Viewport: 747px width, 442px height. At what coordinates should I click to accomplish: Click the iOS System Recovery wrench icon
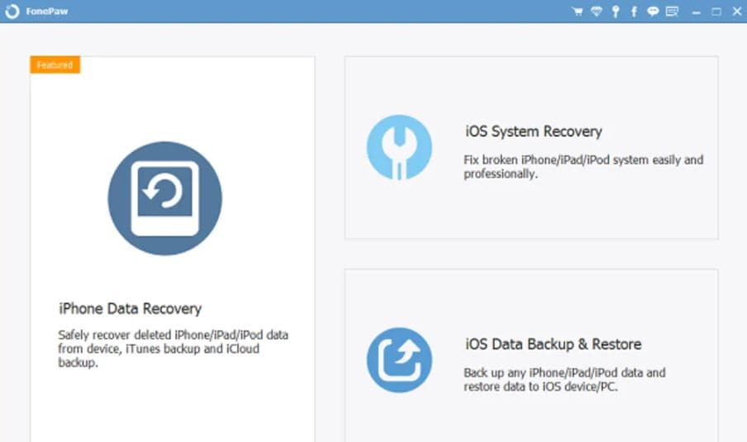(x=399, y=147)
